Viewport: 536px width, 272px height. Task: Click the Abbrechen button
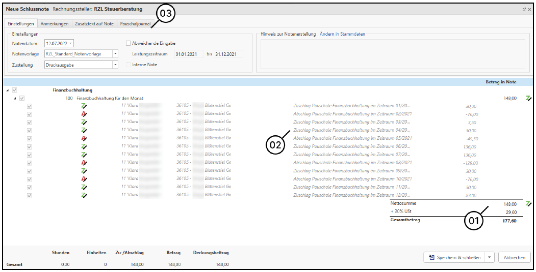tap(514, 257)
